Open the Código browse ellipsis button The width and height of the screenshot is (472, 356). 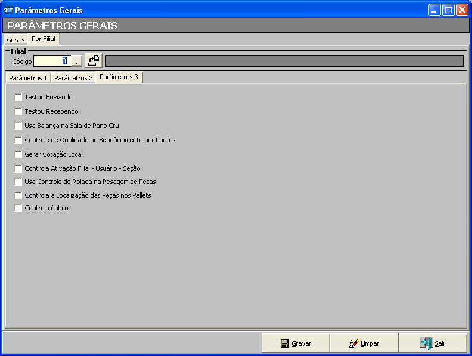pyautogui.click(x=76, y=61)
